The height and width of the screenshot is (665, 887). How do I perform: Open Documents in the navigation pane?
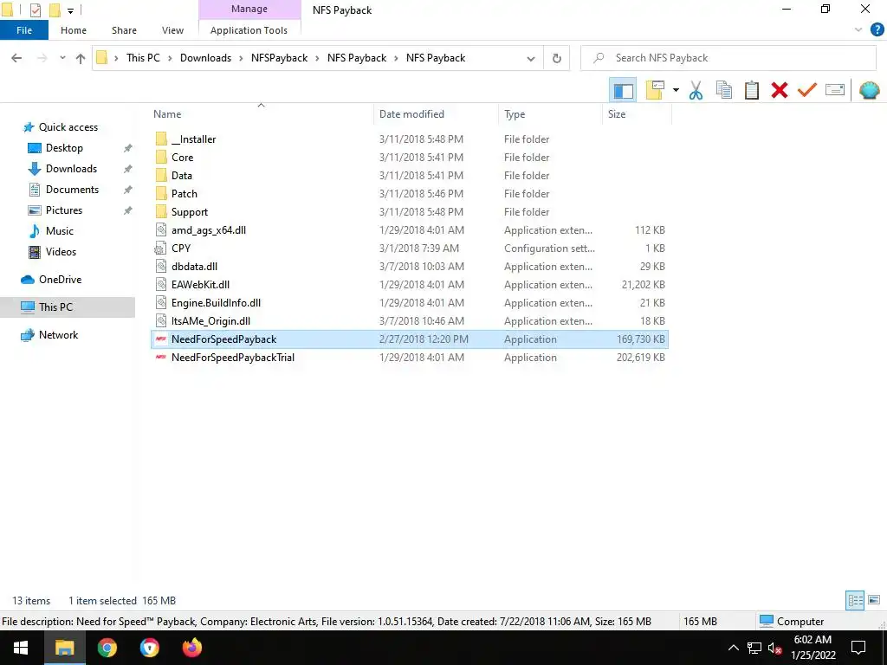[x=72, y=190]
